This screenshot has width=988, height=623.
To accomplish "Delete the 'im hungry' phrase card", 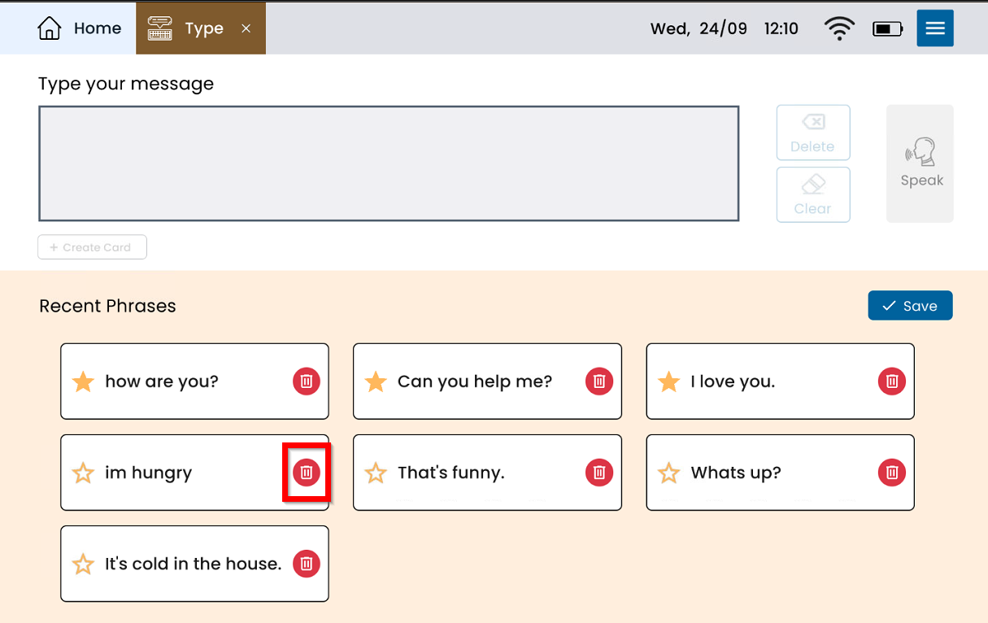I will click(x=307, y=473).
